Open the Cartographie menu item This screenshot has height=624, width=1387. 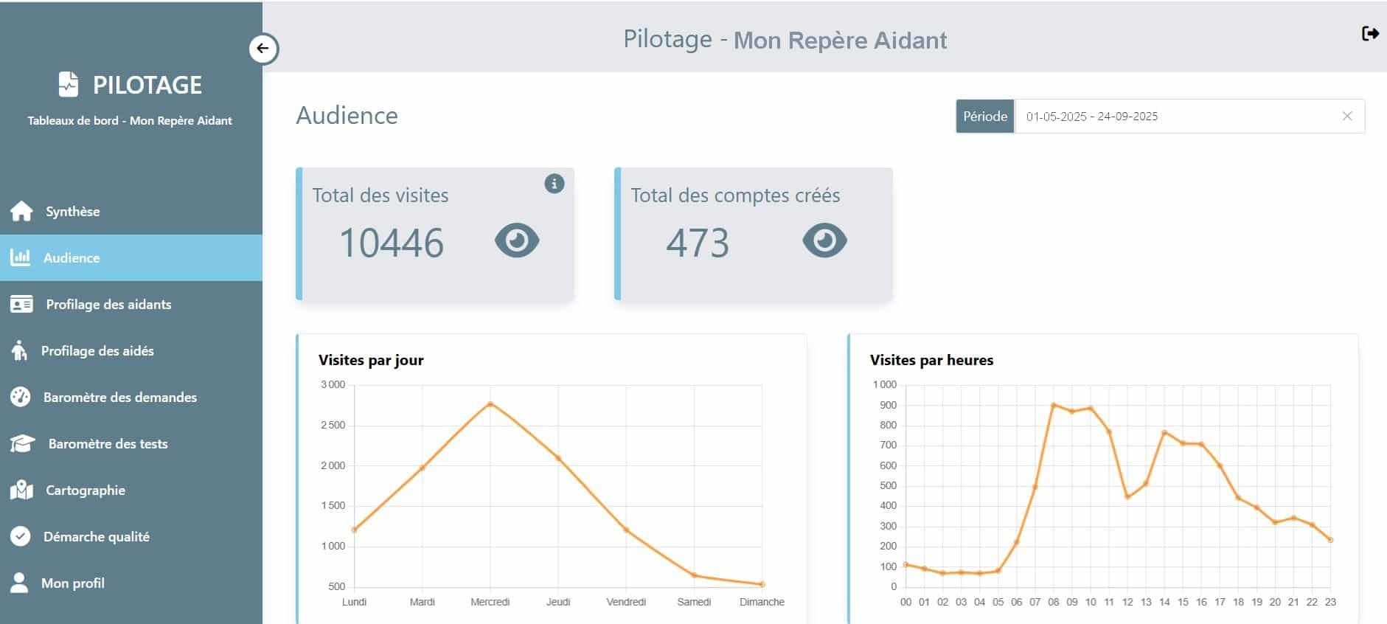coord(86,490)
